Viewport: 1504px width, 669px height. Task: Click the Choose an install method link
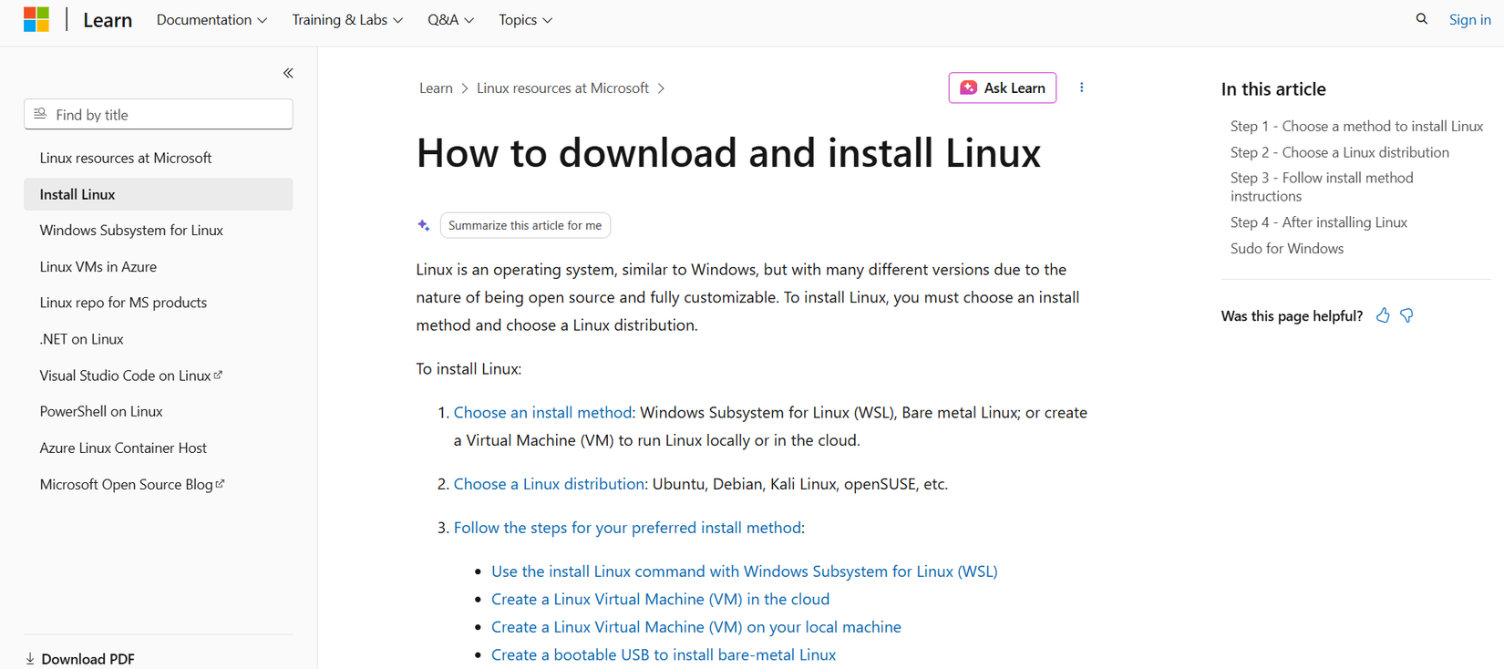click(x=542, y=412)
